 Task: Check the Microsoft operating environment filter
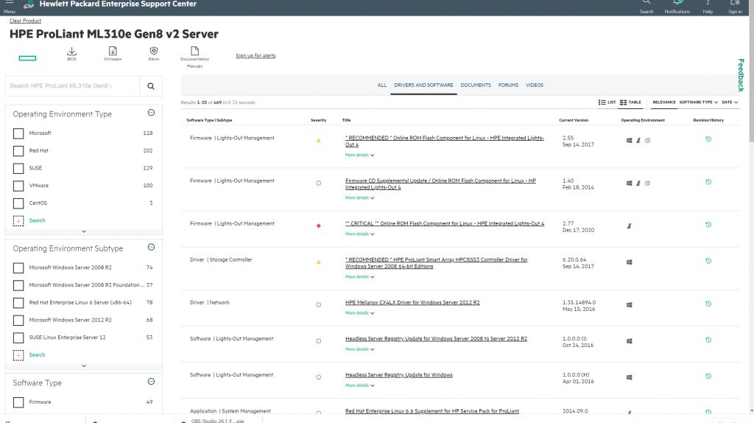click(x=19, y=133)
